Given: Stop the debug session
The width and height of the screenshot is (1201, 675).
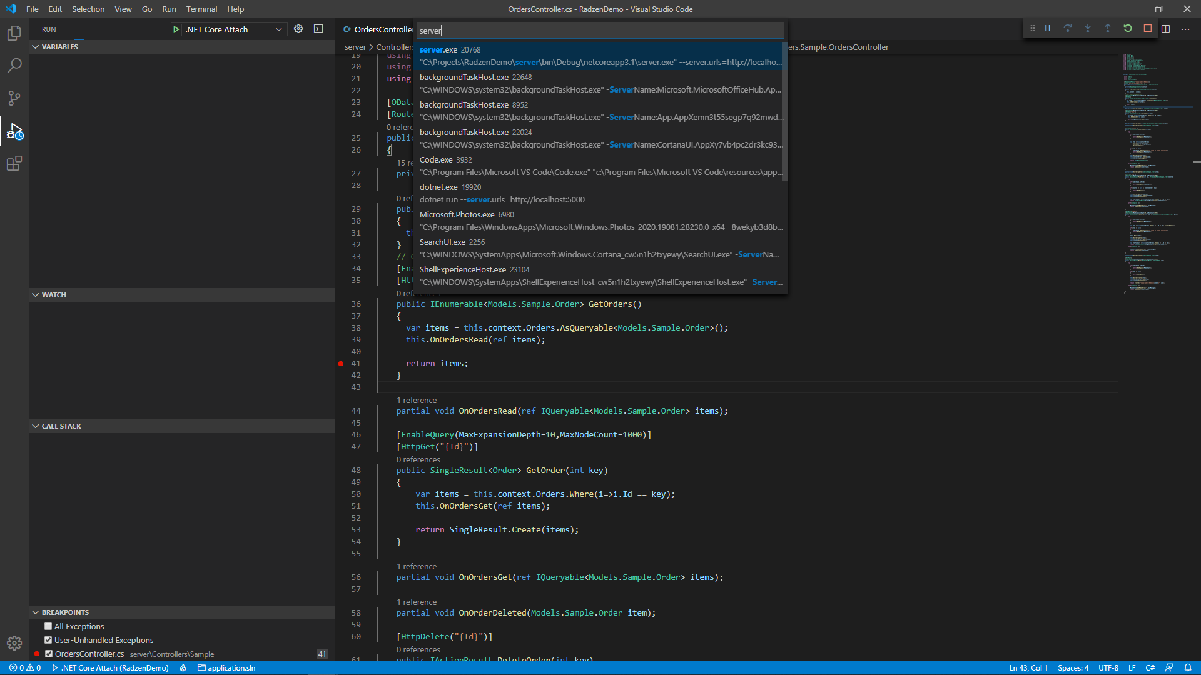Looking at the screenshot, I should [x=1148, y=29].
